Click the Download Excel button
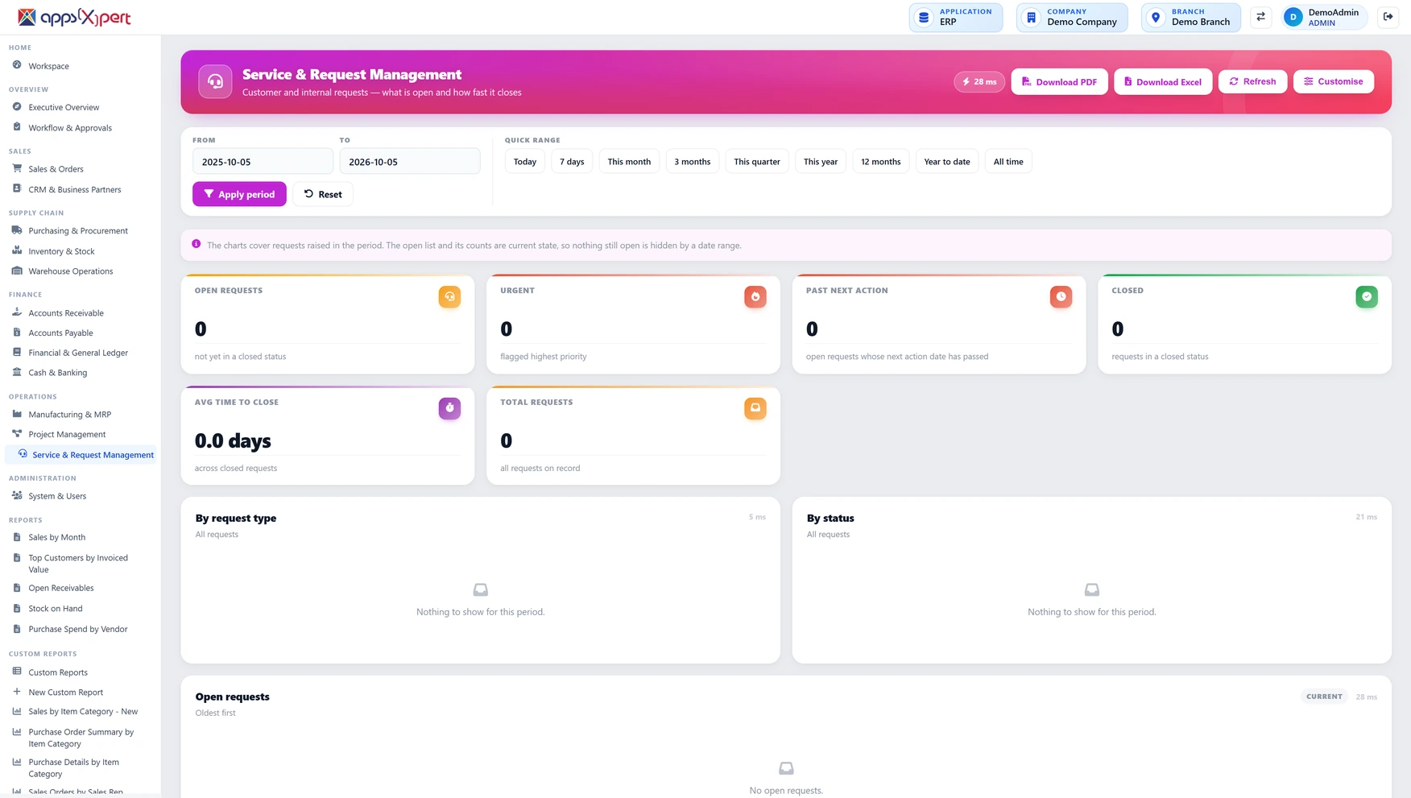Screen dimensions: 1411x798 coord(1163,81)
